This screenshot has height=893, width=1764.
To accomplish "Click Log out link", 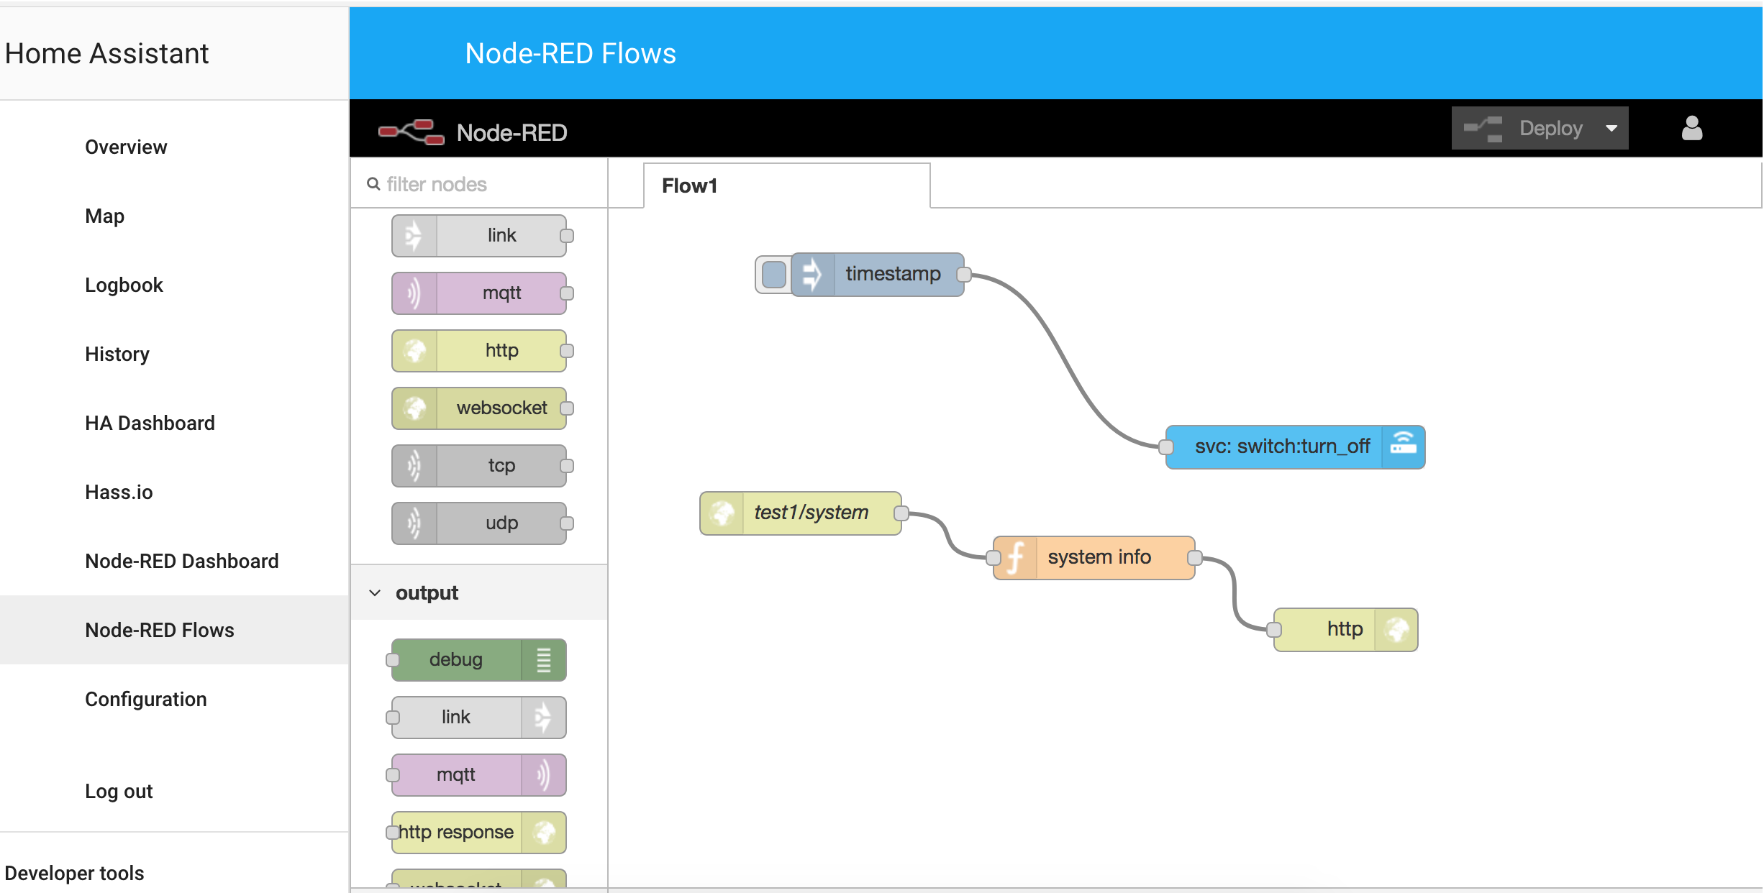I will pyautogui.click(x=119, y=791).
